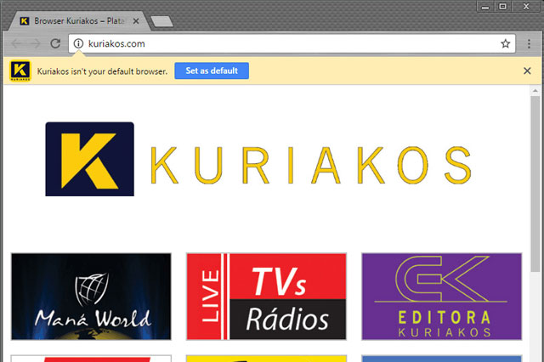Image resolution: width=544 pixels, height=362 pixels.
Task: Close the browser window
Action: tap(526, 7)
